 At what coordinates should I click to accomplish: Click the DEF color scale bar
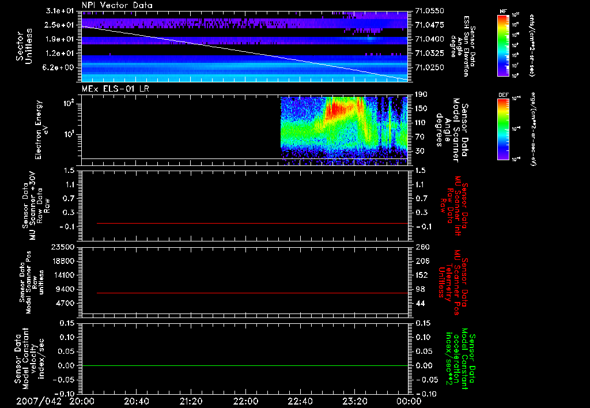pyautogui.click(x=503, y=129)
